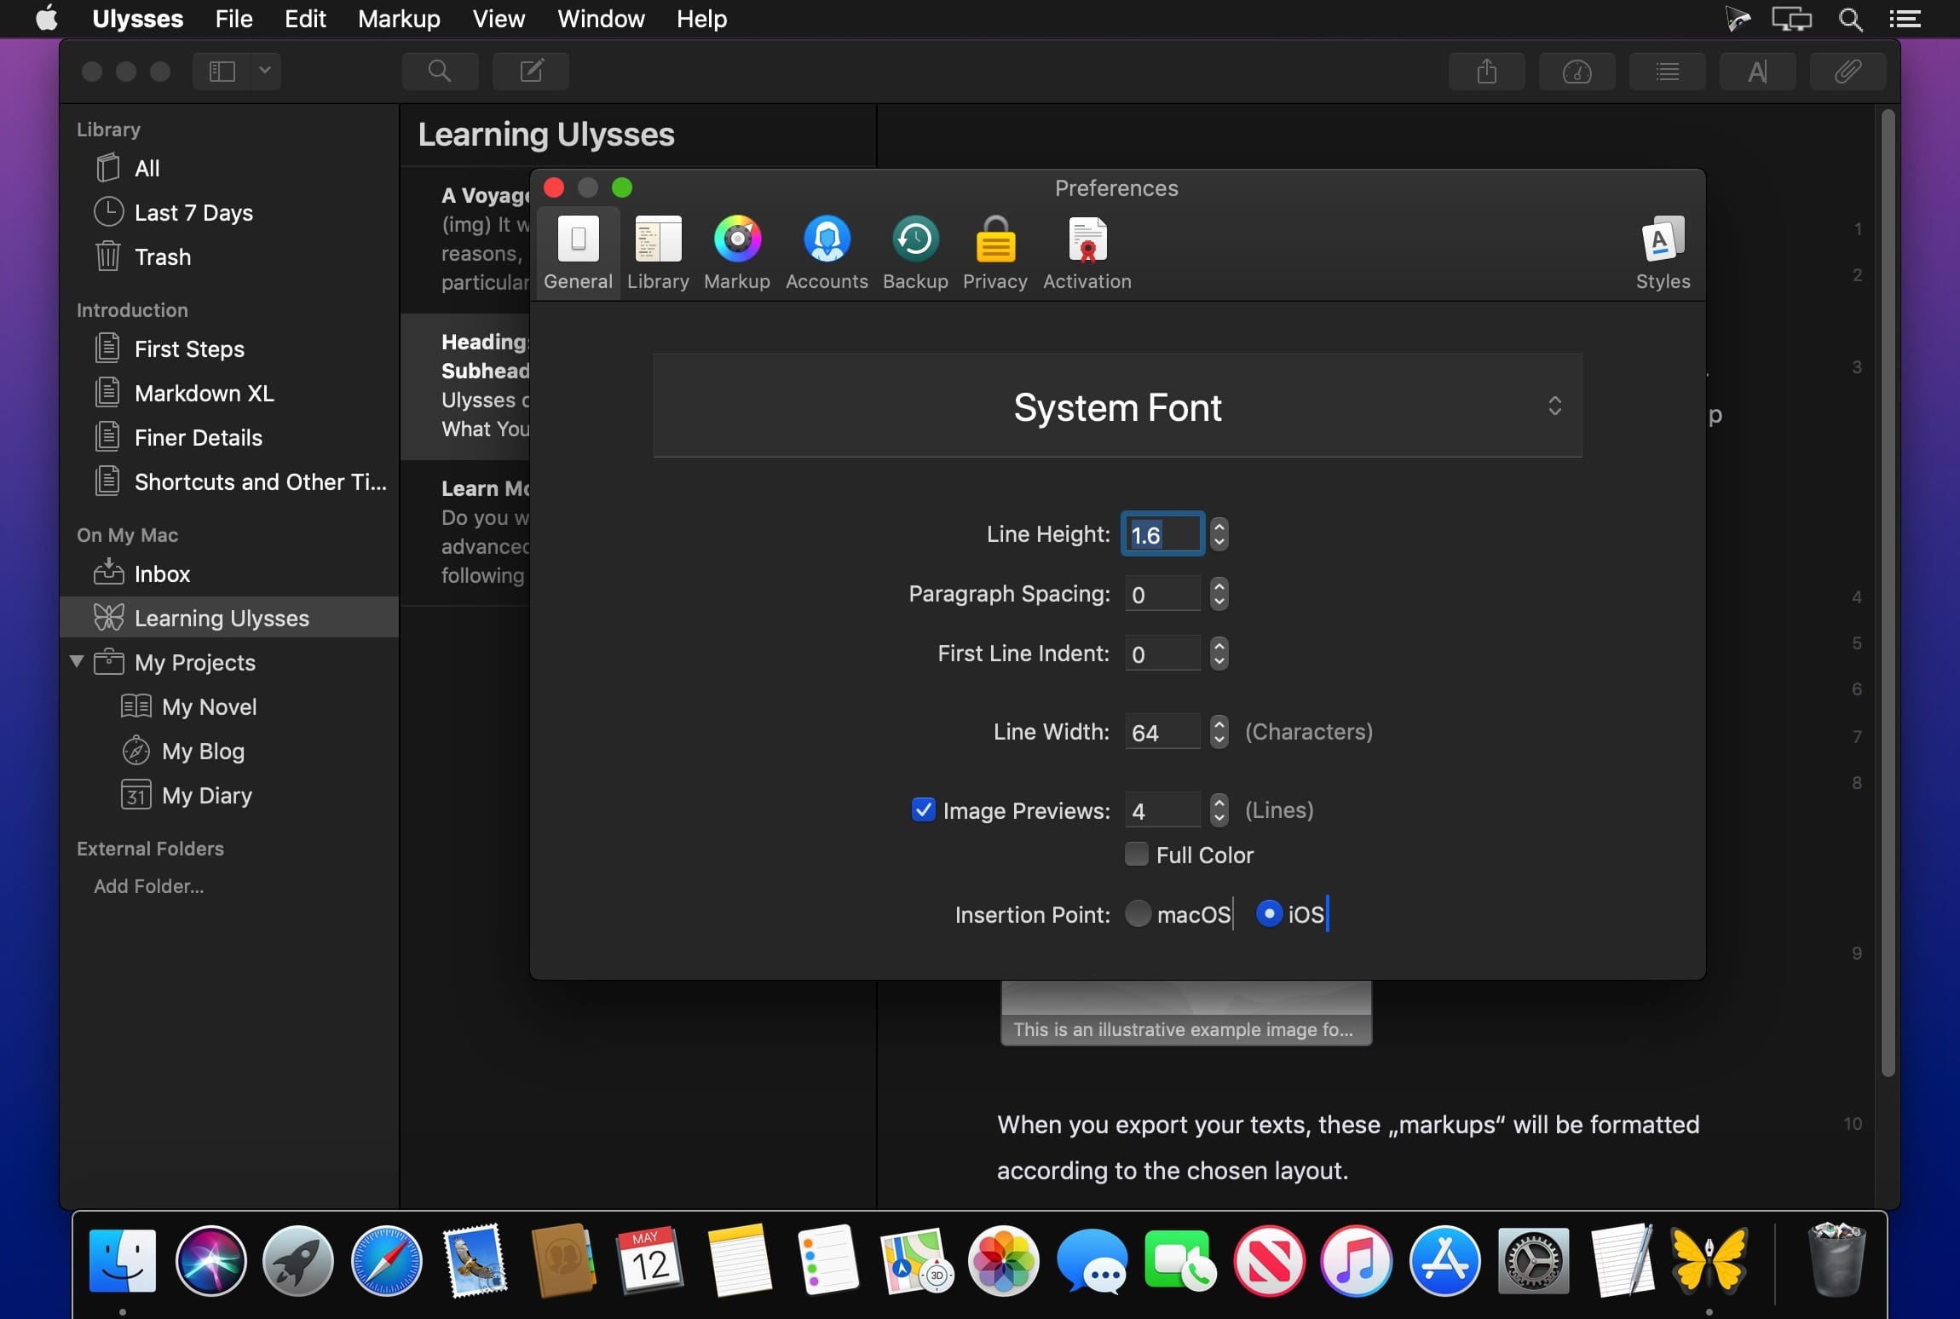
Task: Open the Markup menu in menu bar
Action: 399,19
